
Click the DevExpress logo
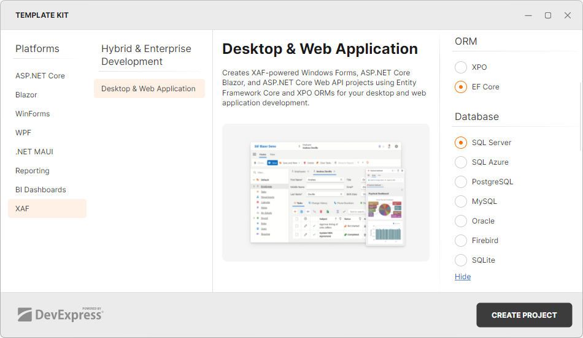tap(60, 315)
